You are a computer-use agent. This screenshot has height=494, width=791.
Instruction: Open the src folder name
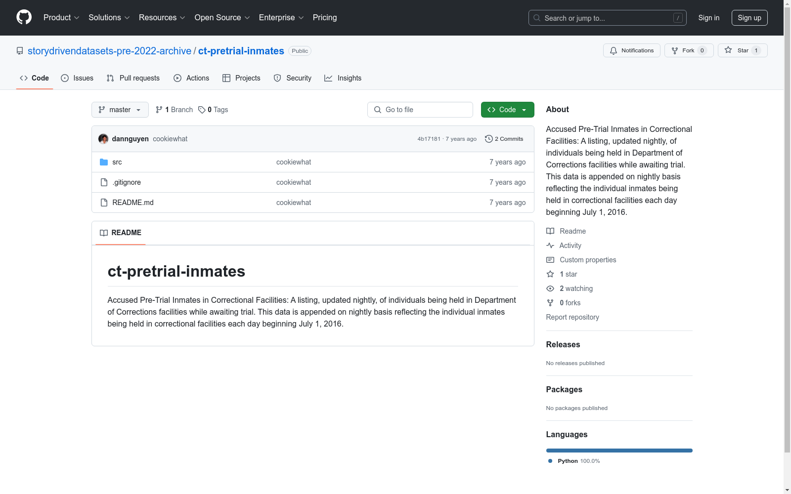(x=117, y=162)
